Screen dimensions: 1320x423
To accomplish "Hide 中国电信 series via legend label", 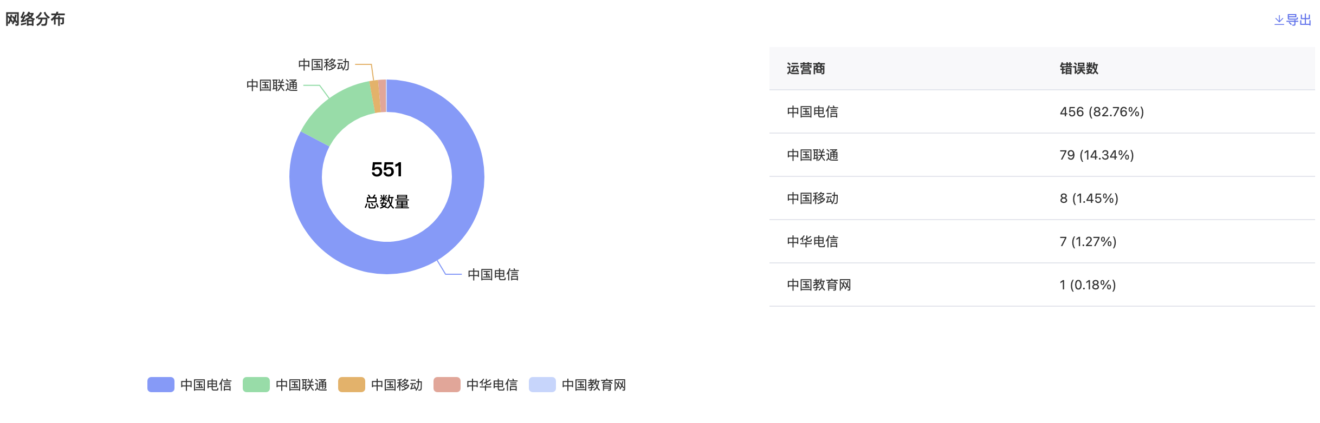I will [x=206, y=385].
